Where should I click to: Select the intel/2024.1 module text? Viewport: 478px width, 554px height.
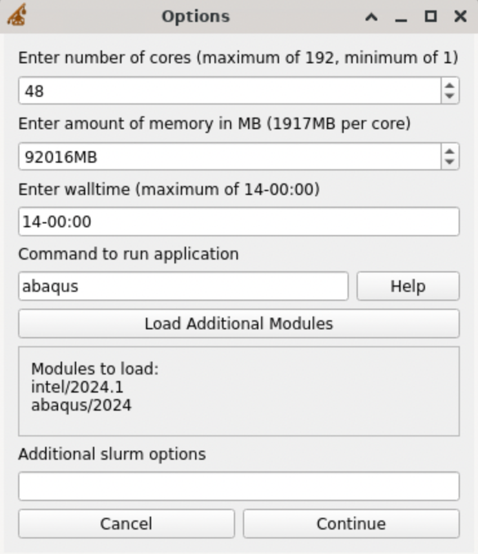(77, 387)
